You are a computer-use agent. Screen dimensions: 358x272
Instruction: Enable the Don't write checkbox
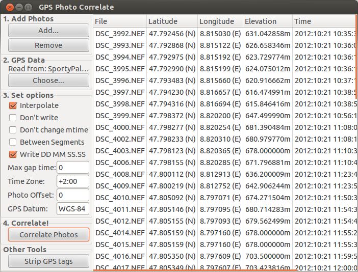[13, 118]
